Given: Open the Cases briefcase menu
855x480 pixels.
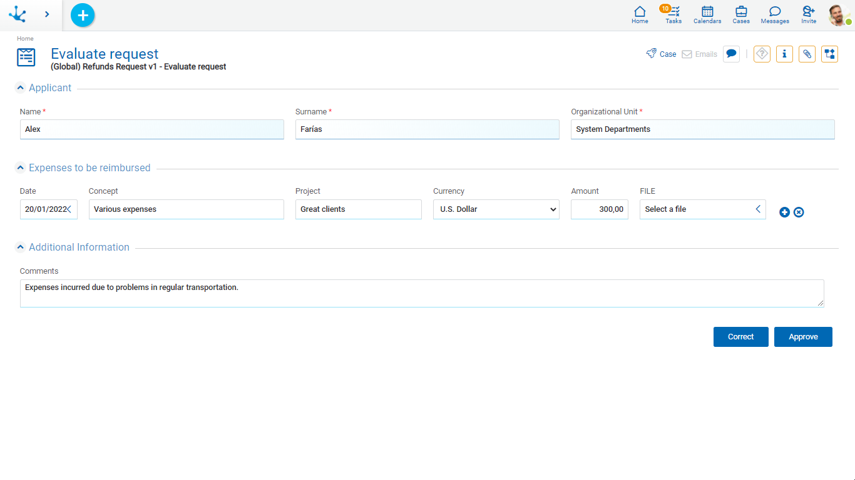Looking at the screenshot, I should [741, 15].
